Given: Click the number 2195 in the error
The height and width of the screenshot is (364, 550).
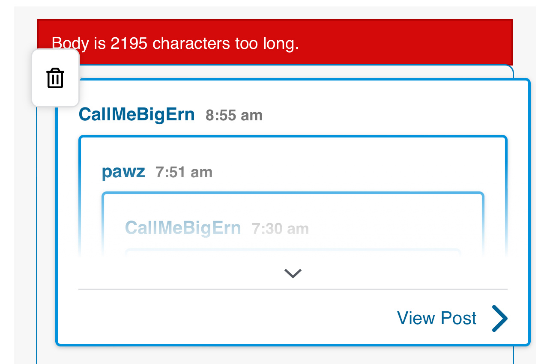Looking at the screenshot, I should point(128,43).
